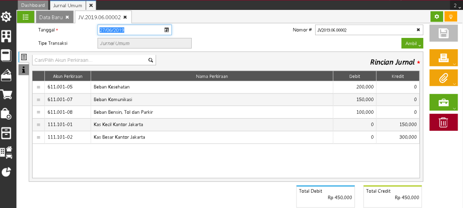This screenshot has width=463, height=208.
Task: Clear the Nomor # field using the X
Action: [x=418, y=30]
